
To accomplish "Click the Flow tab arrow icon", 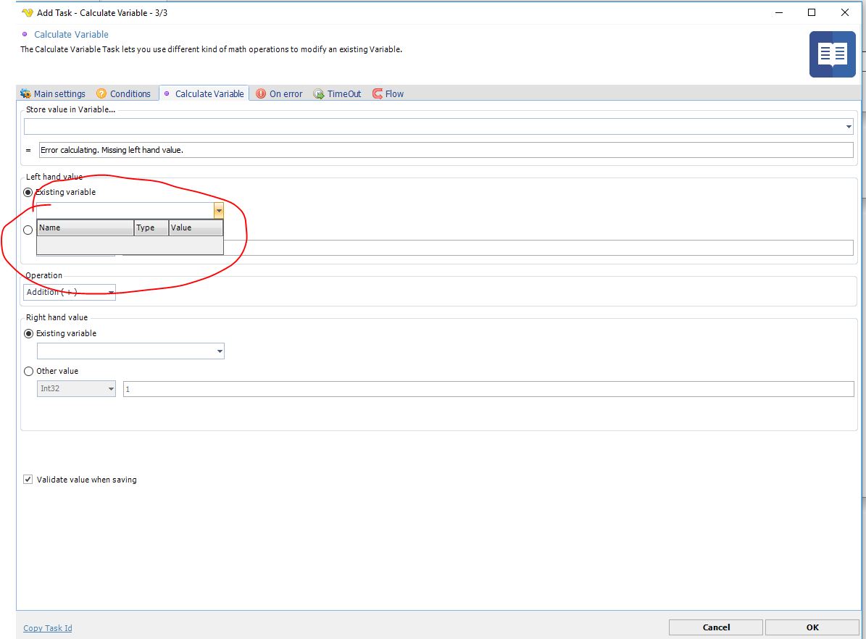I will [378, 94].
